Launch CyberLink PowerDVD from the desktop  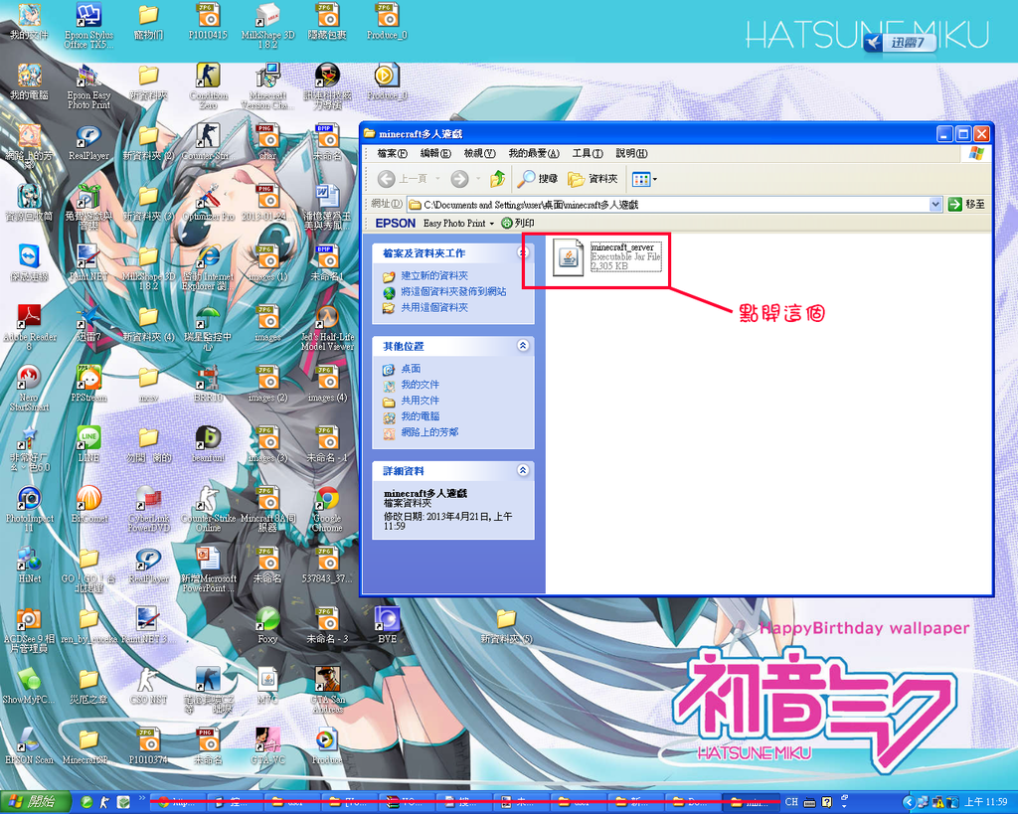point(149,509)
